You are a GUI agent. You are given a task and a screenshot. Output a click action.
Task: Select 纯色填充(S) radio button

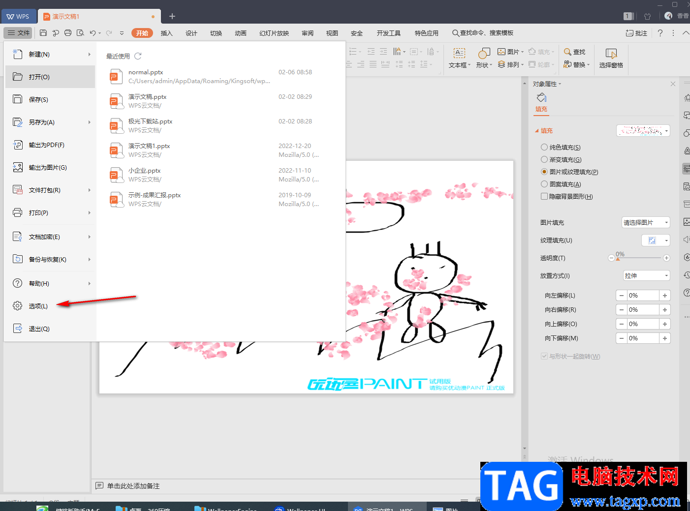pyautogui.click(x=544, y=147)
